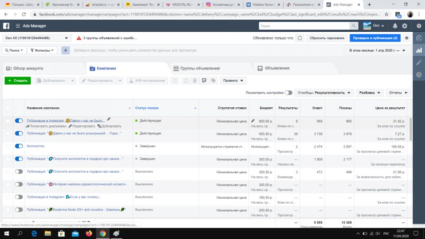The width and height of the screenshot is (425, 239).
Task: Open the edit pencil icon in the right sidebar
Action: [x=419, y=62]
